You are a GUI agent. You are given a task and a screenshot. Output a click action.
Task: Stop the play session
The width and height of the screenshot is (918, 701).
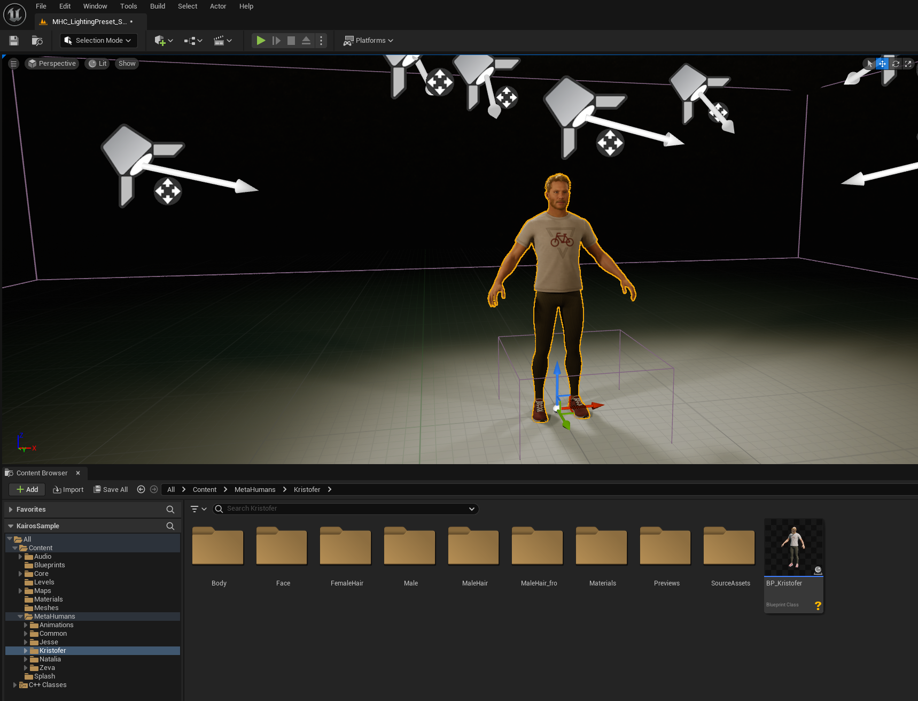tap(291, 41)
